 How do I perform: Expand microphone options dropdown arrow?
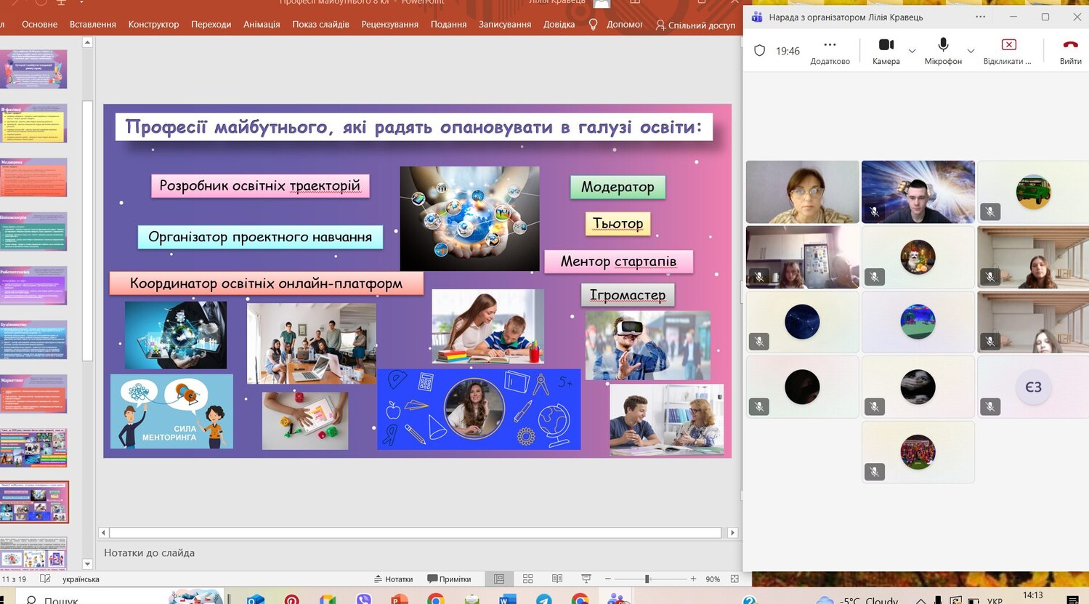[x=971, y=51]
